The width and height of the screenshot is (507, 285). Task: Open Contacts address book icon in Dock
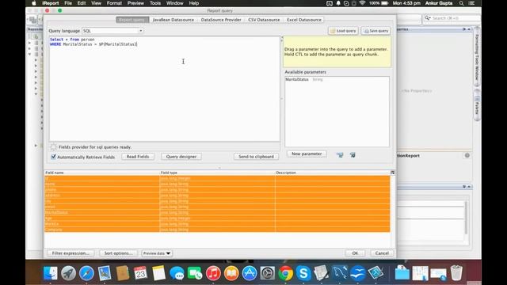(123, 273)
